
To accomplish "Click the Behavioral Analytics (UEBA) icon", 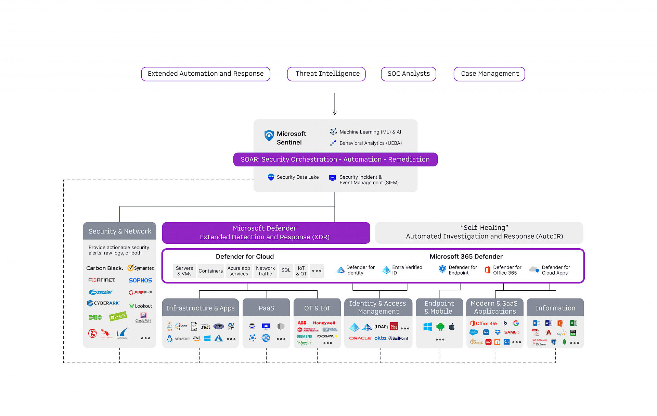I will click(333, 143).
